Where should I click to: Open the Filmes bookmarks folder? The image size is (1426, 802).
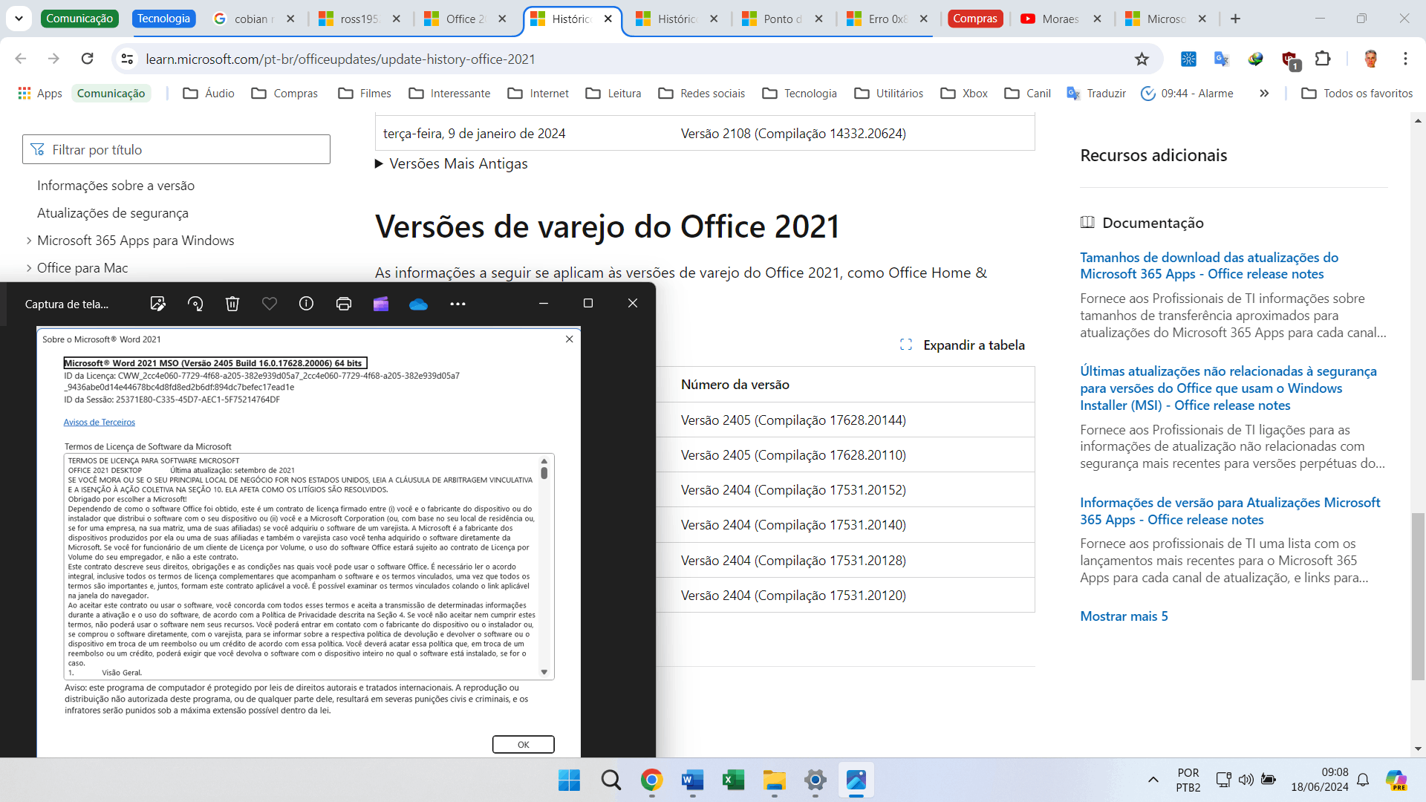(364, 93)
